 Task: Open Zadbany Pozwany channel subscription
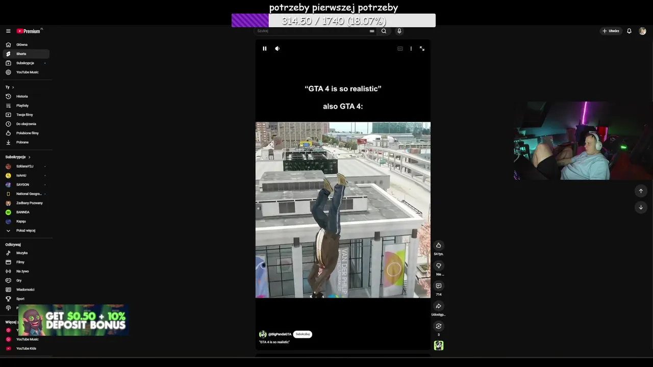(x=26, y=203)
